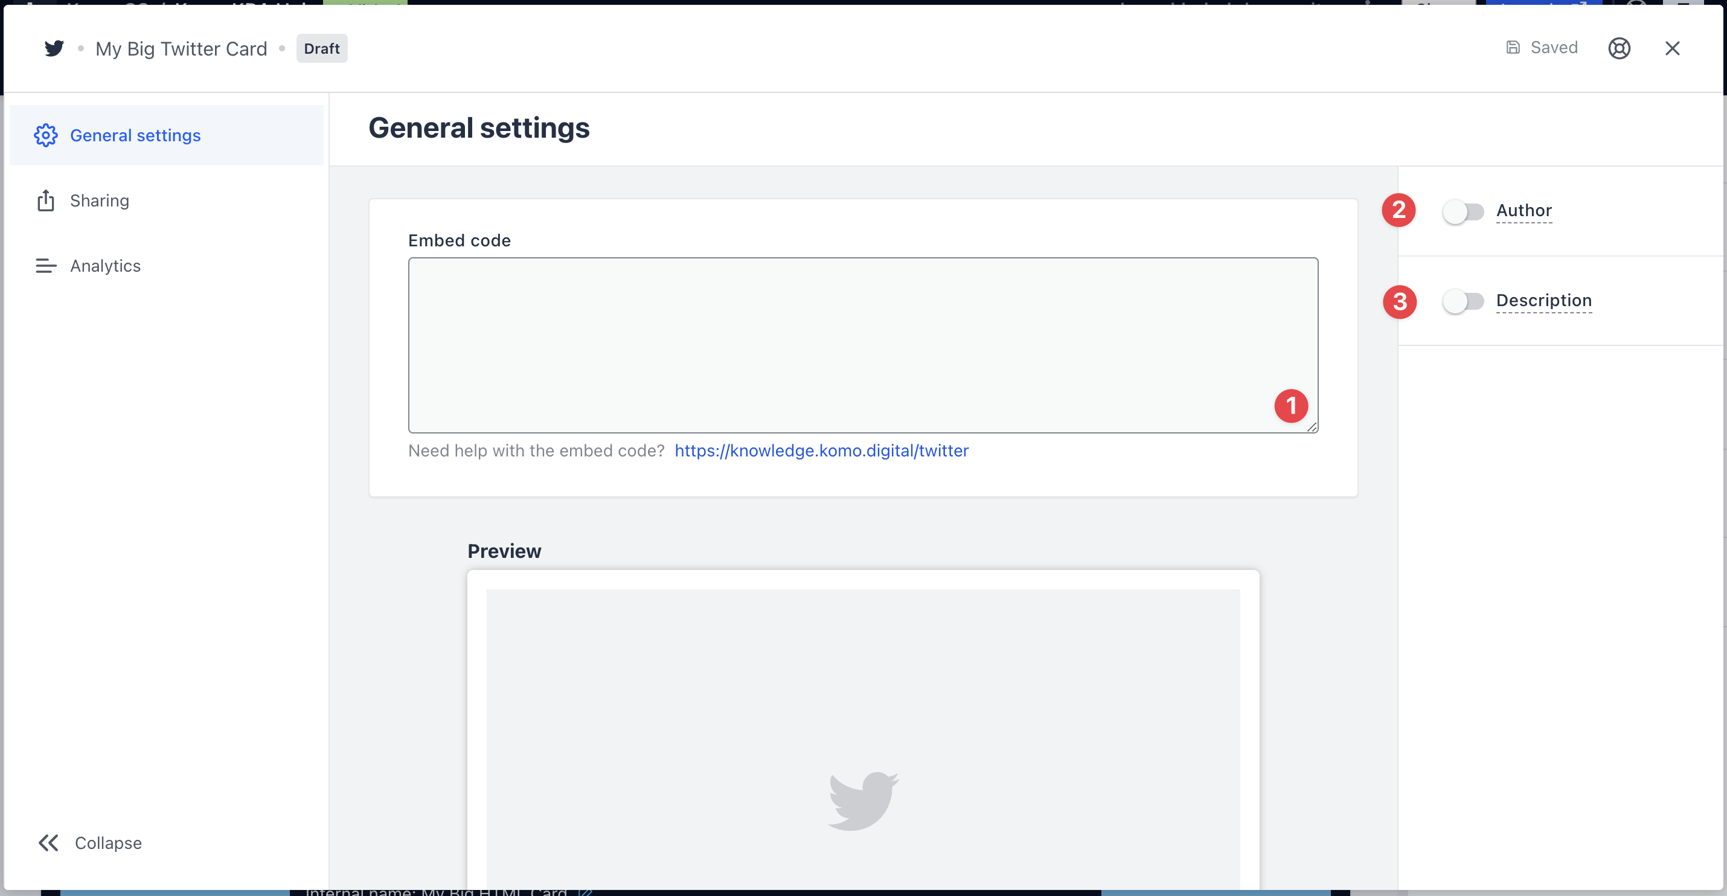Image resolution: width=1727 pixels, height=896 pixels.
Task: Click the Twitter bird icon in header
Action: point(54,48)
